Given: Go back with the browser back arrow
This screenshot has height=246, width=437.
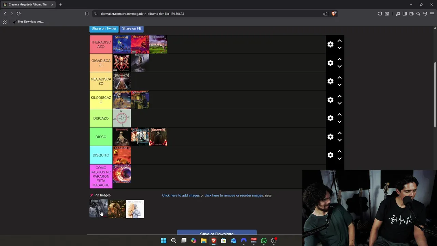Looking at the screenshot, I should 5,14.
